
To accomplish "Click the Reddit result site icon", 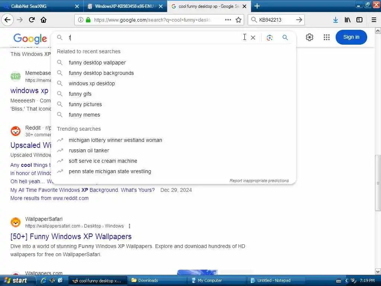I will [16, 131].
